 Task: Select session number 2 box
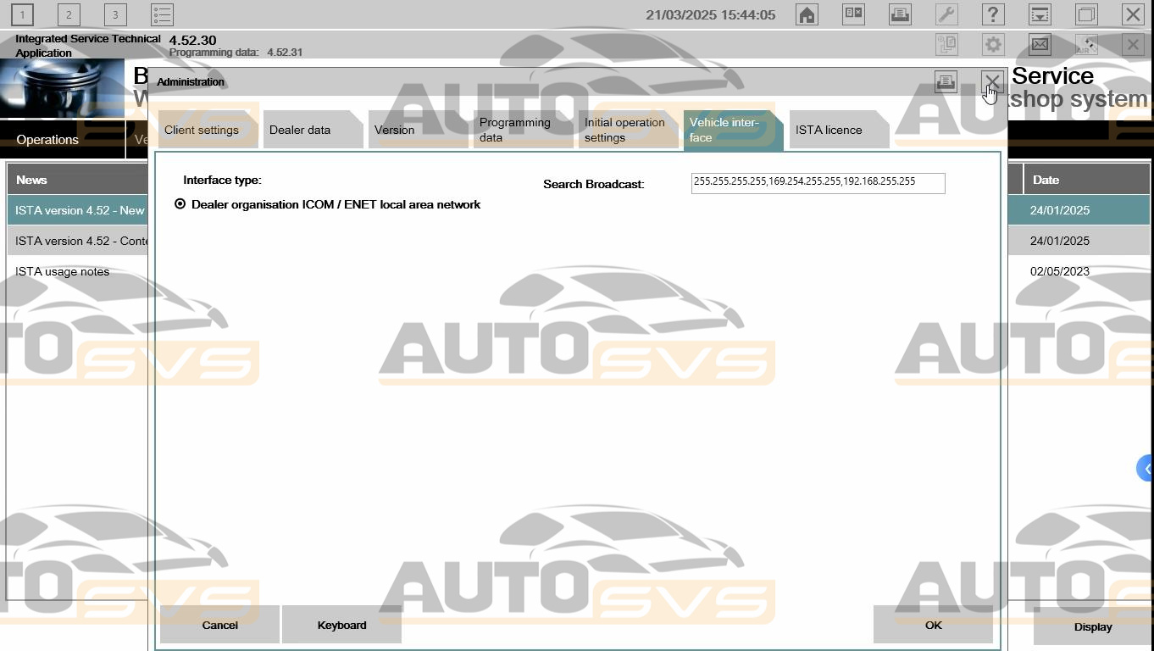pyautogui.click(x=69, y=14)
